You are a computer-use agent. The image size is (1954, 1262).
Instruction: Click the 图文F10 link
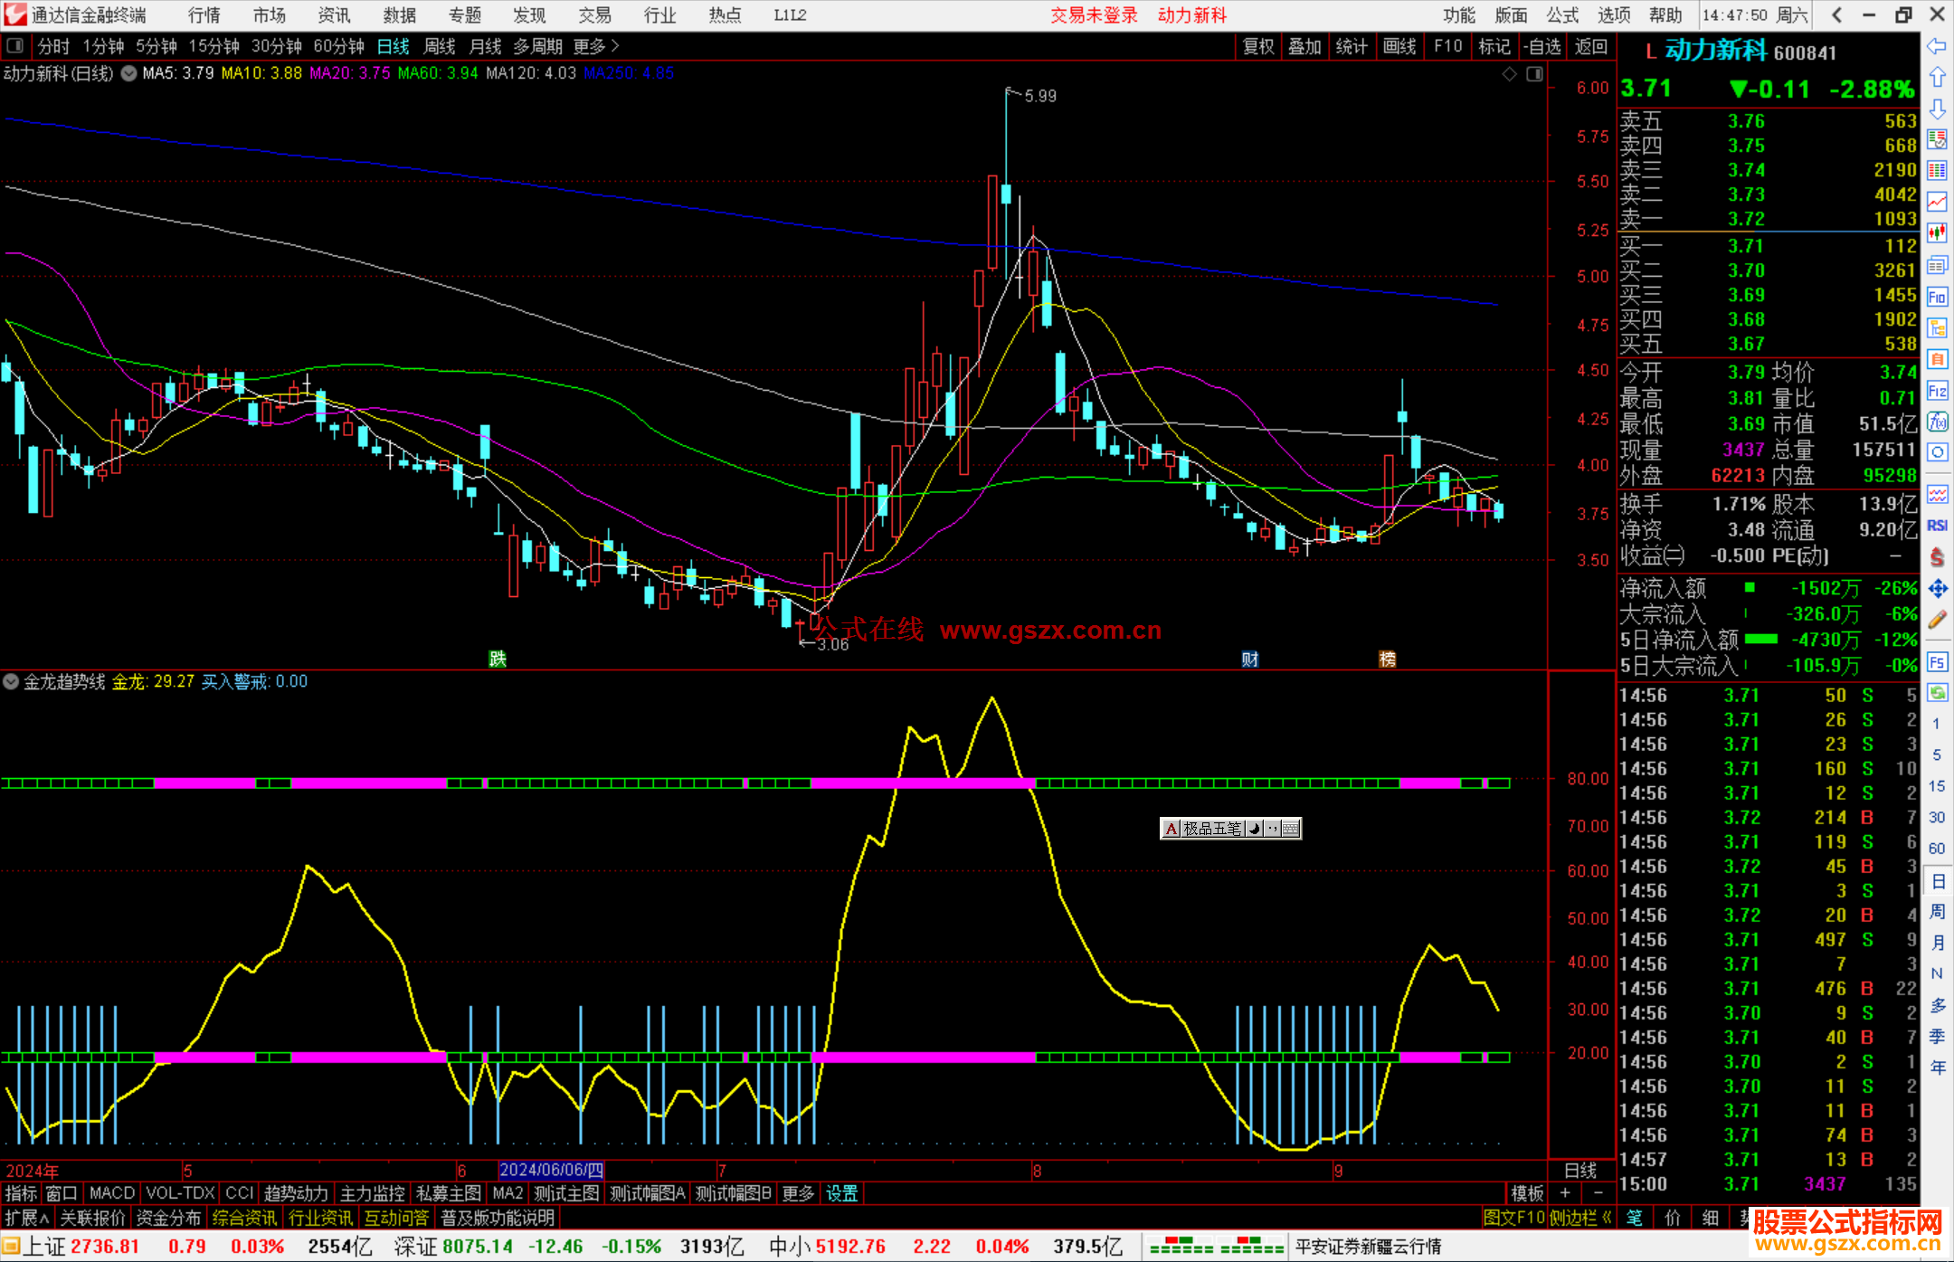[x=1514, y=1218]
